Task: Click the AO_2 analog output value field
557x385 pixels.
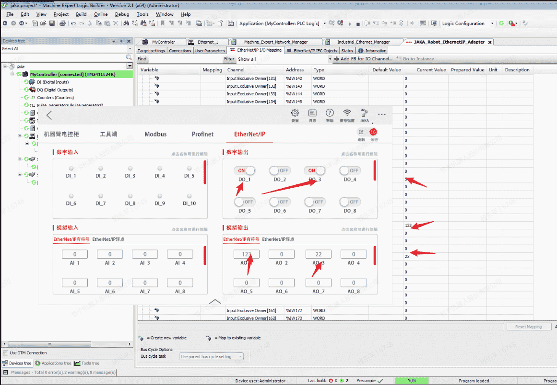Action: [282, 254]
